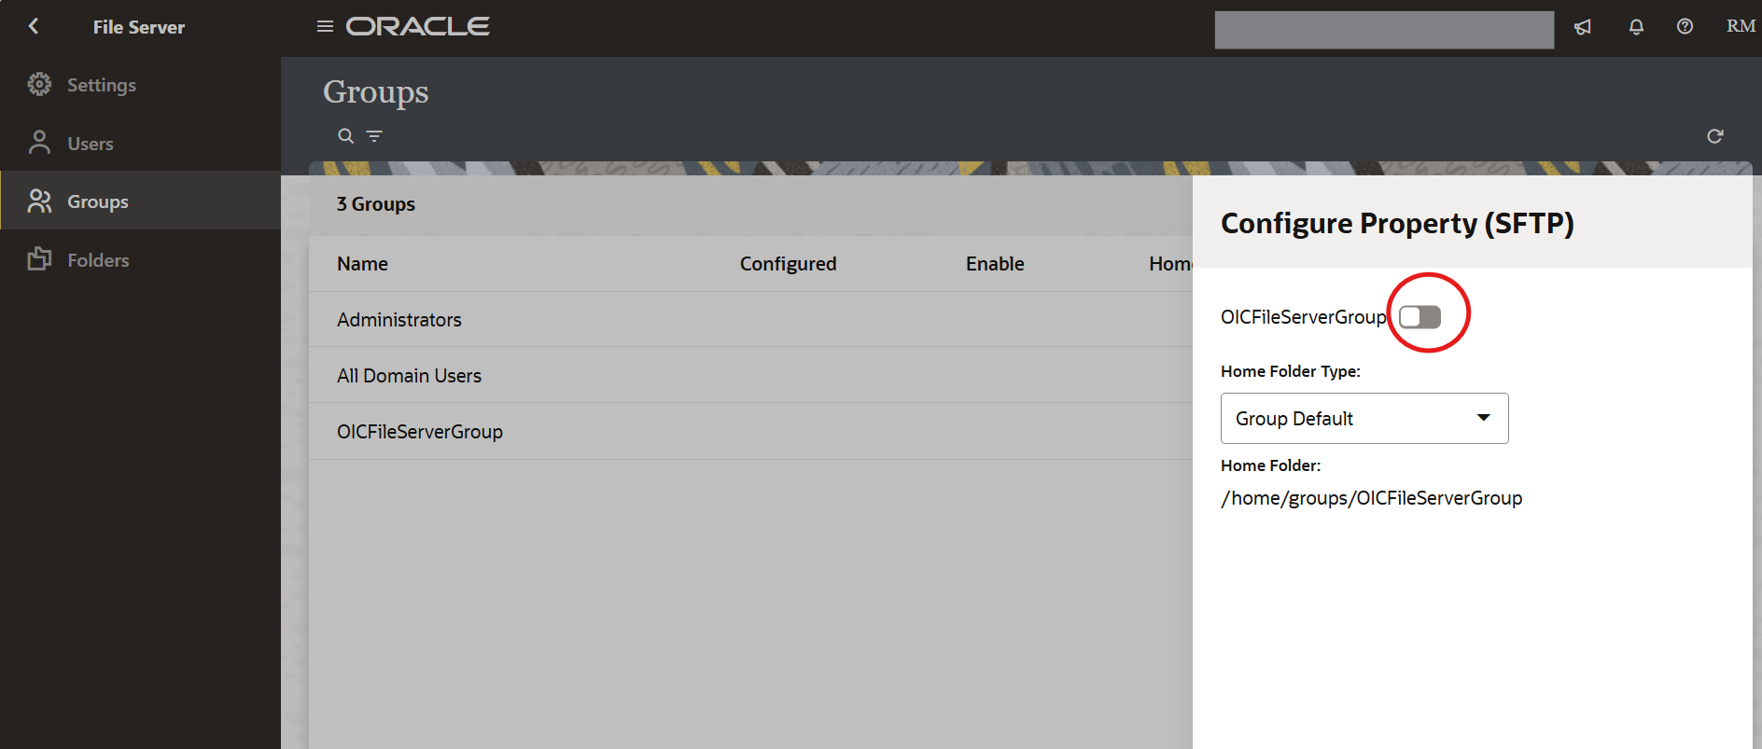1762x749 pixels.
Task: Click the Groups page heading
Action: coord(376,92)
